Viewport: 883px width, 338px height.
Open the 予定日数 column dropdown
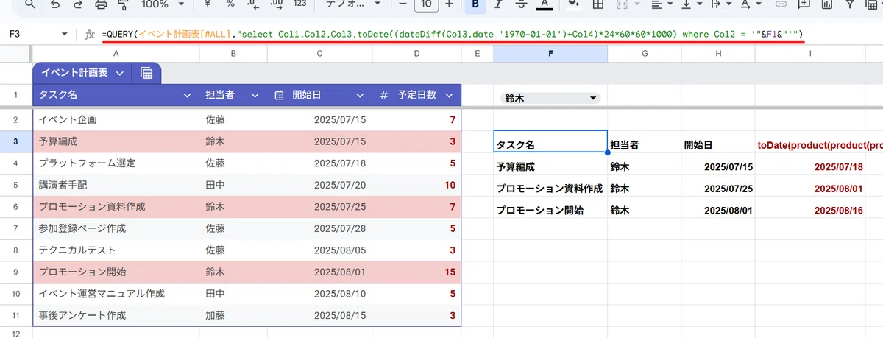(x=448, y=95)
